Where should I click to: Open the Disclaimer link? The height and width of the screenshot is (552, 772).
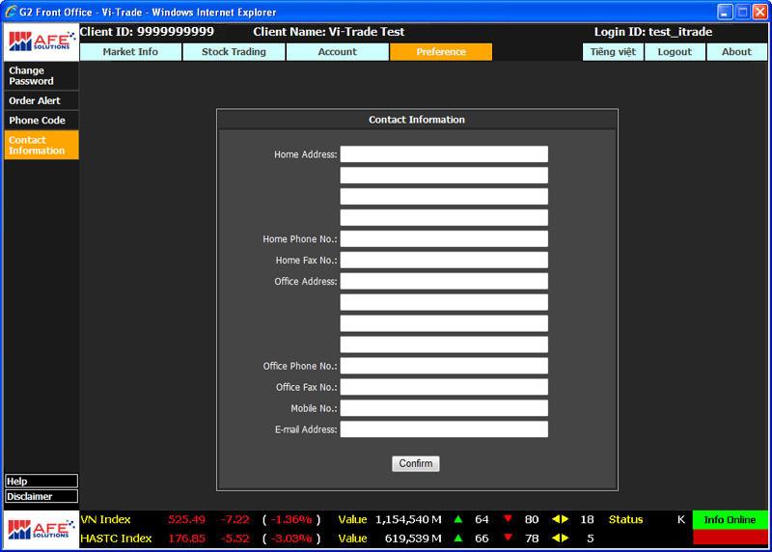coord(41,496)
